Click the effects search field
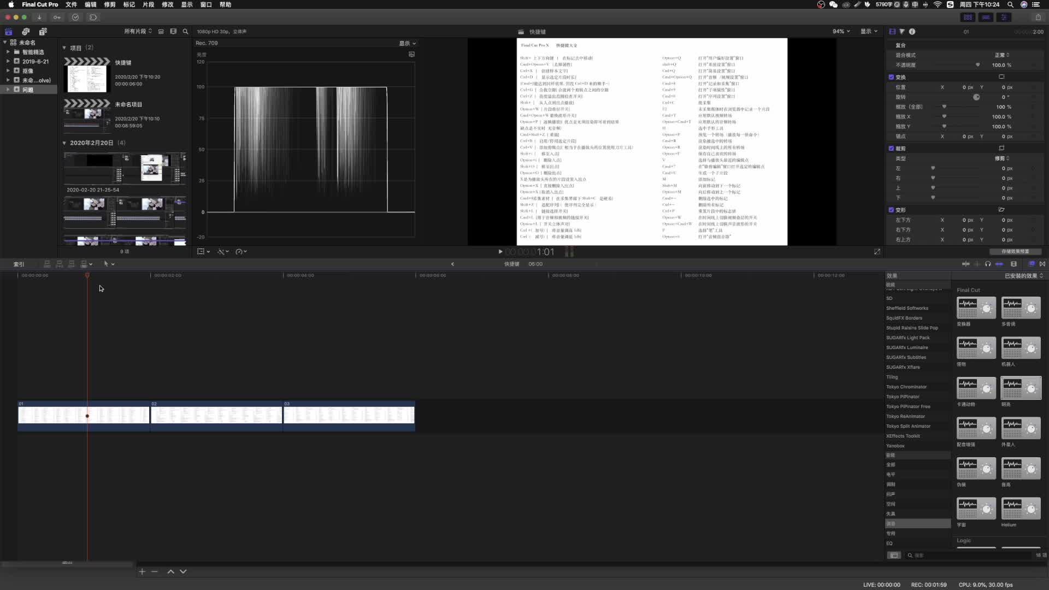 point(970,556)
